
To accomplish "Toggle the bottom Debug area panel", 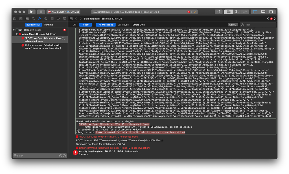I will click(263, 12).
